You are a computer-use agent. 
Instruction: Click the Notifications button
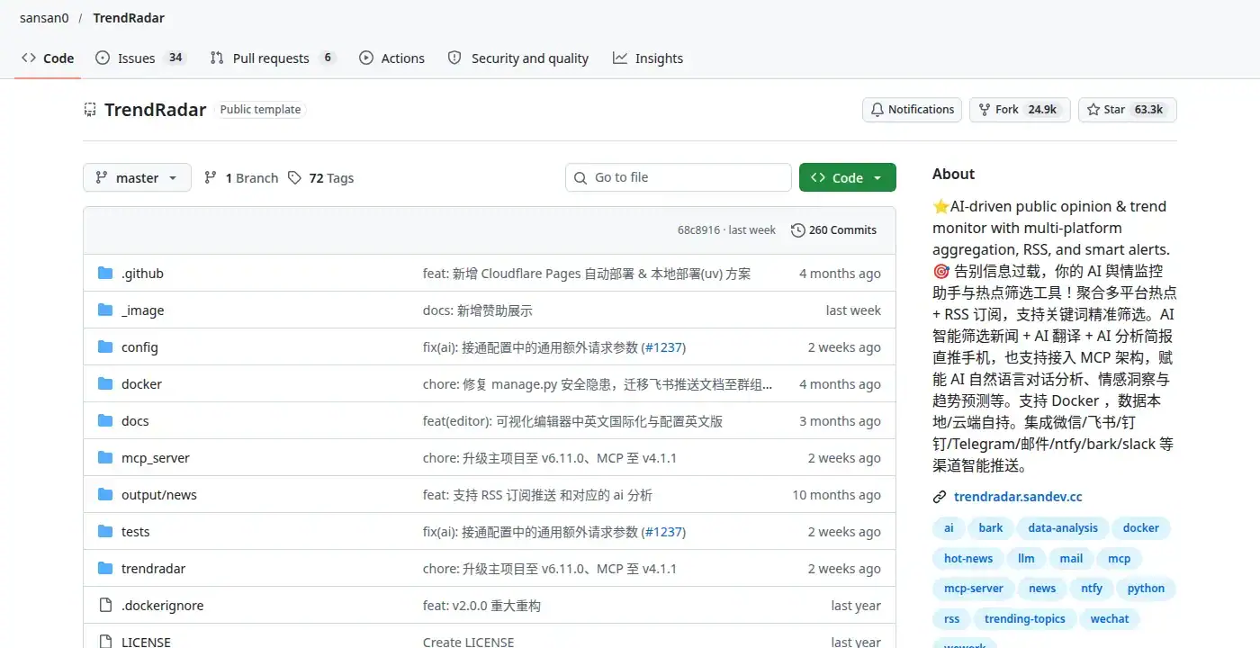click(912, 110)
